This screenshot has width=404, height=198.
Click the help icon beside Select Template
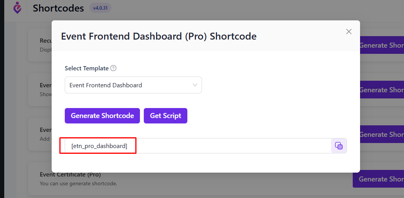click(x=113, y=68)
